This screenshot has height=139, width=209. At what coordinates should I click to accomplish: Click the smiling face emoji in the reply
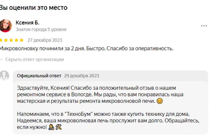click(x=159, y=101)
